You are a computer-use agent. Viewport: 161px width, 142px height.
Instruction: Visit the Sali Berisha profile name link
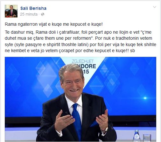pos(33,8)
